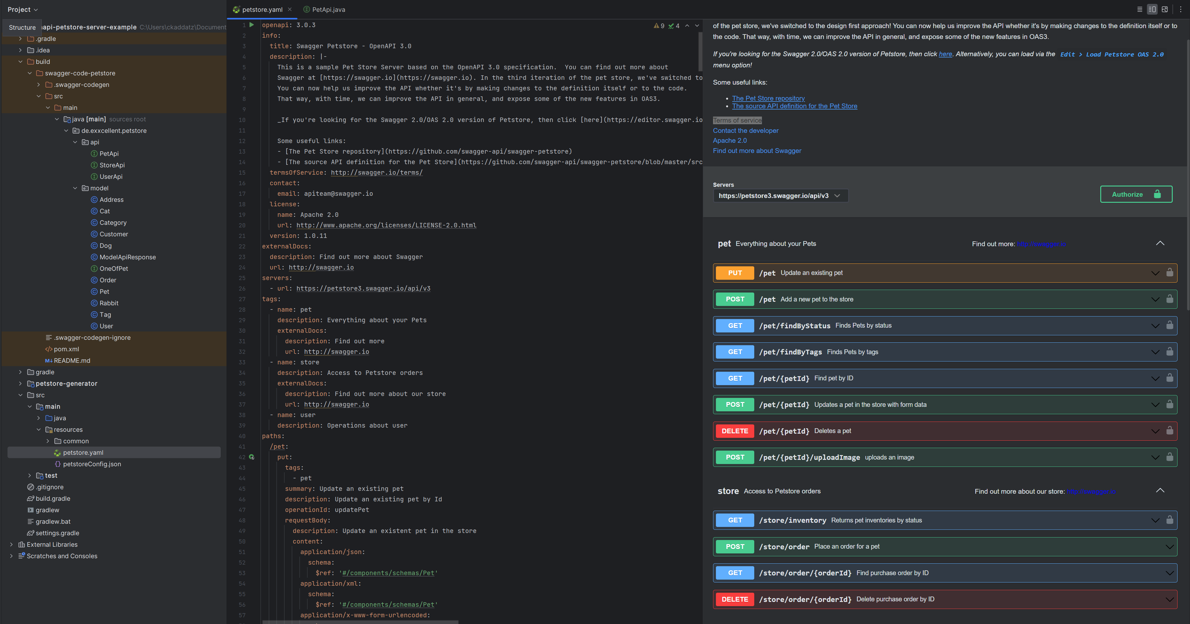This screenshot has width=1190, height=624.
Task: Open the Servers URL dropdown
Action: 781,196
